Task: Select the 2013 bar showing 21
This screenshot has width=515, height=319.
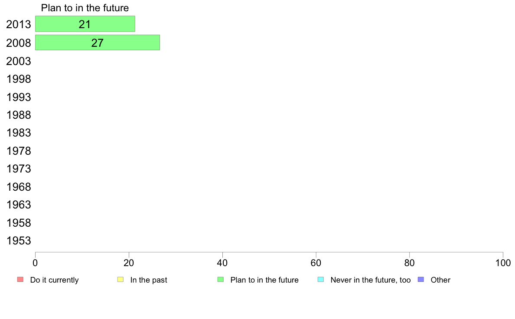Action: pyautogui.click(x=85, y=24)
